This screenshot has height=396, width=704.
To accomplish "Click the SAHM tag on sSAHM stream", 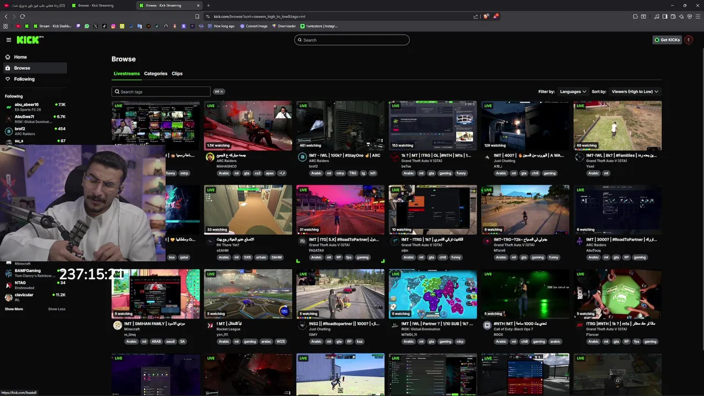I will tap(276, 257).
